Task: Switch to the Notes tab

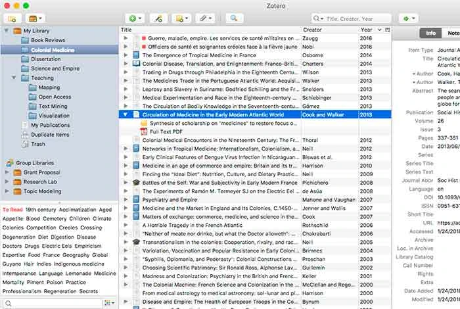Action: [x=452, y=33]
